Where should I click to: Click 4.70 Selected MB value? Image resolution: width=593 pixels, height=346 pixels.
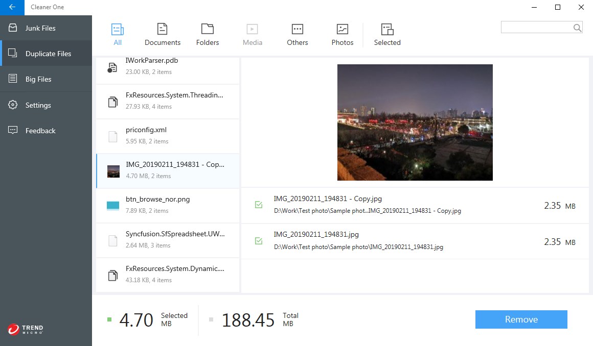click(136, 320)
